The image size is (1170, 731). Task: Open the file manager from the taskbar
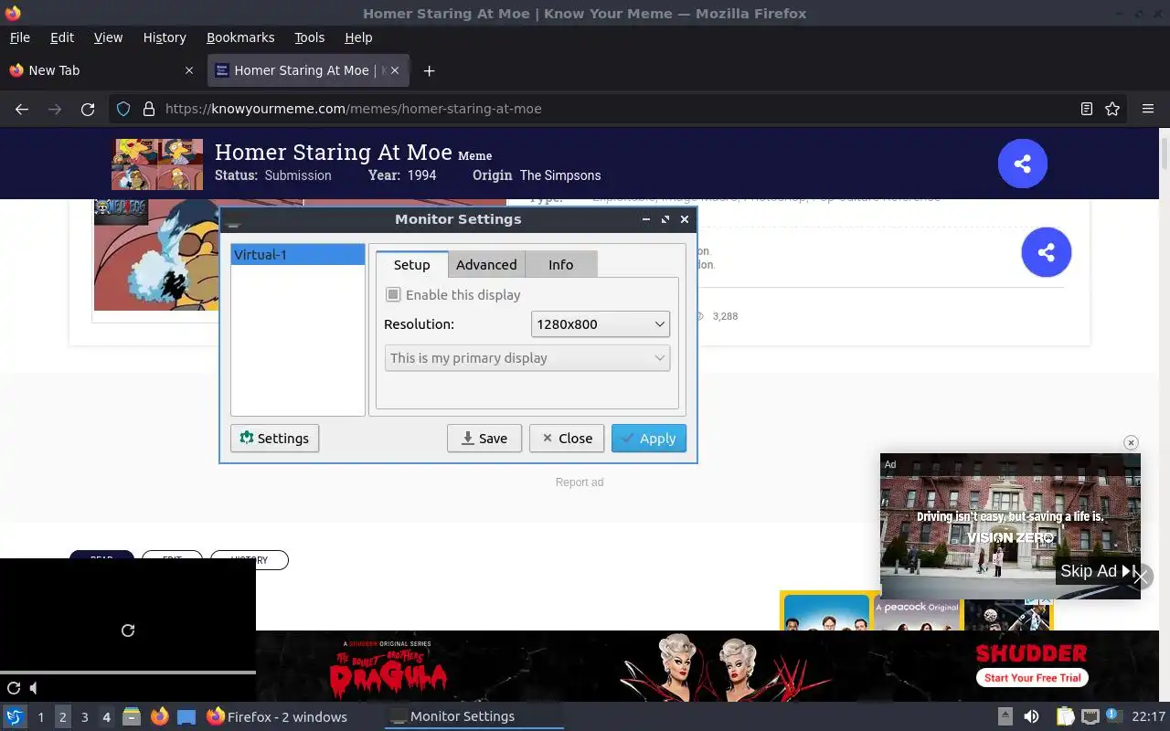[132, 716]
